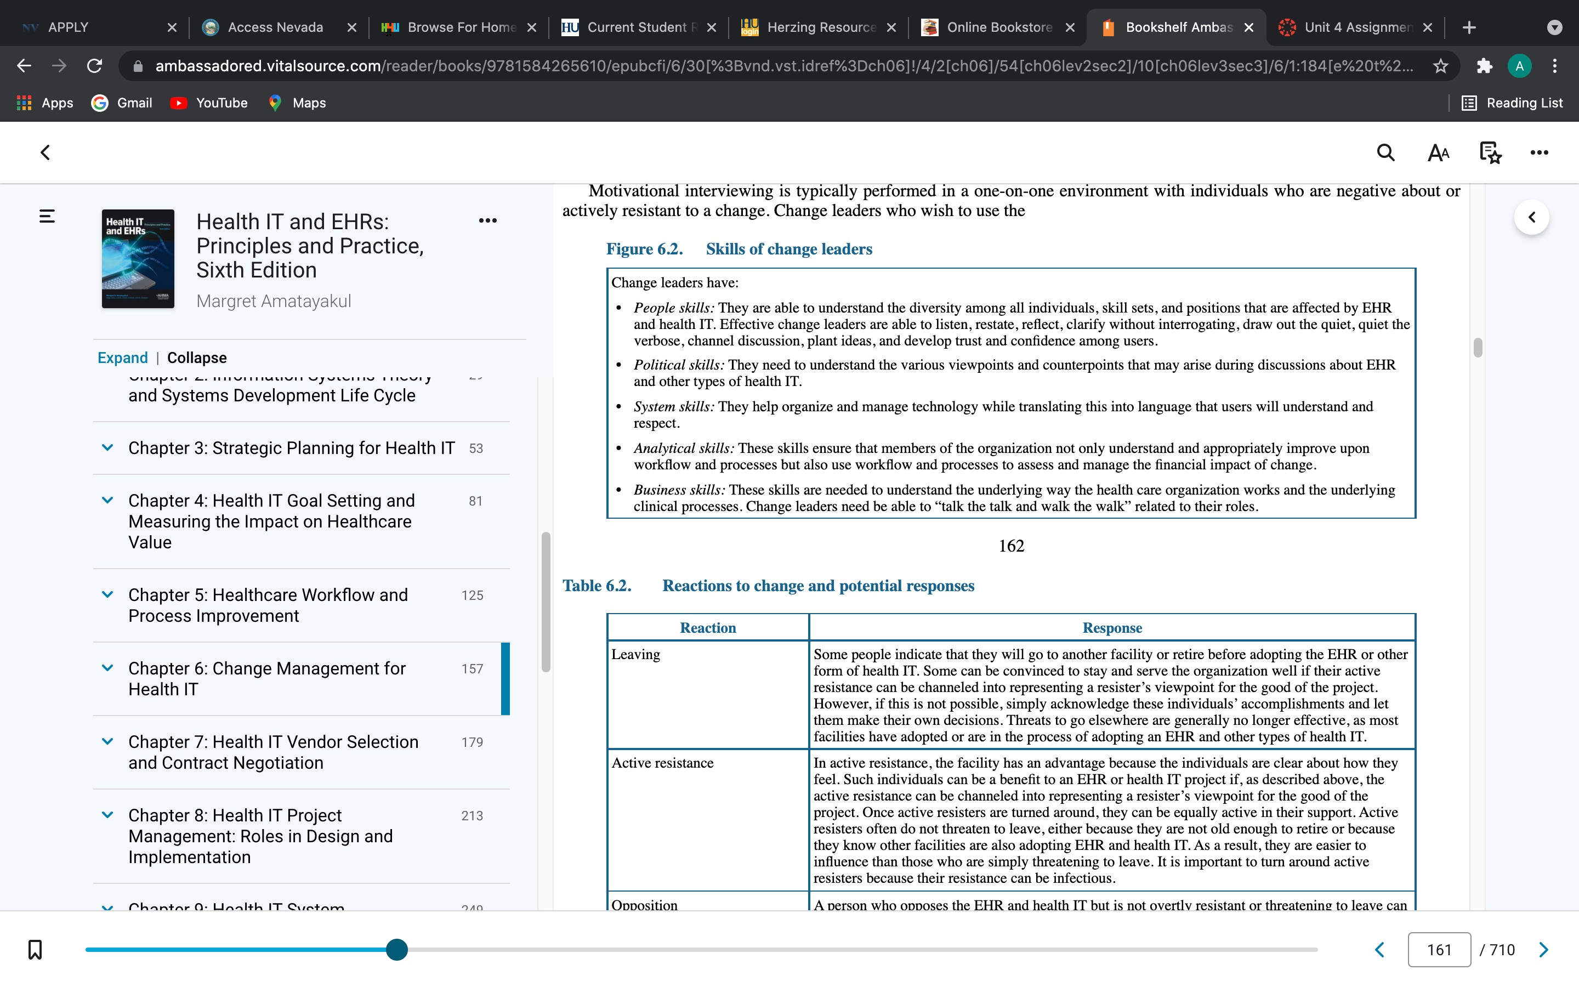Go to next page arrow

tap(1543, 949)
